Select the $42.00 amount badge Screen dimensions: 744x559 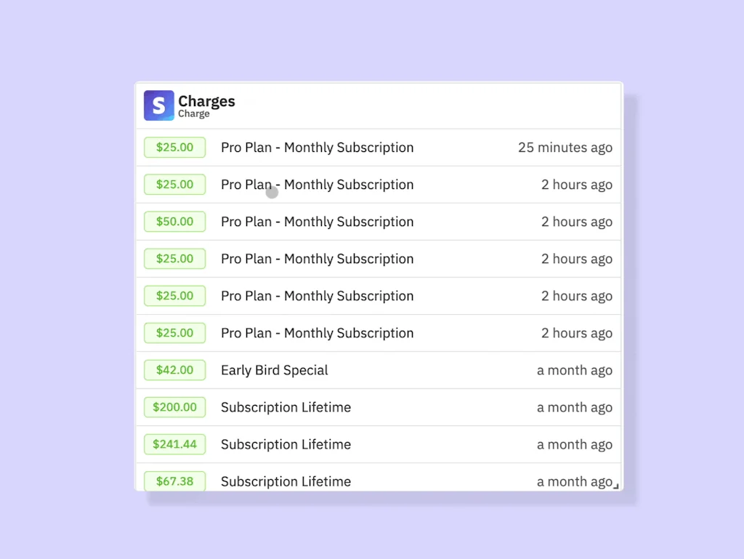coord(174,370)
